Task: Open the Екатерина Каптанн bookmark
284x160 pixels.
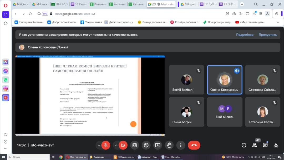Action: tap(29, 22)
